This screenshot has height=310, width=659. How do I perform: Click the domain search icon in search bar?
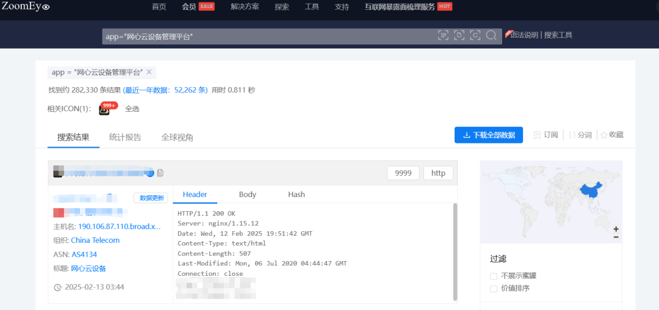[x=459, y=36]
